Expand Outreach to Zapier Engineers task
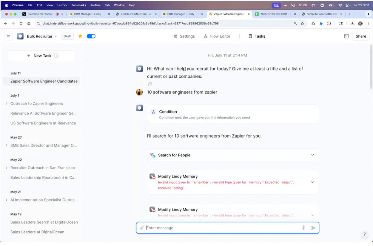Screen dimensions: 373x246 pyautogui.click(x=7, y=104)
